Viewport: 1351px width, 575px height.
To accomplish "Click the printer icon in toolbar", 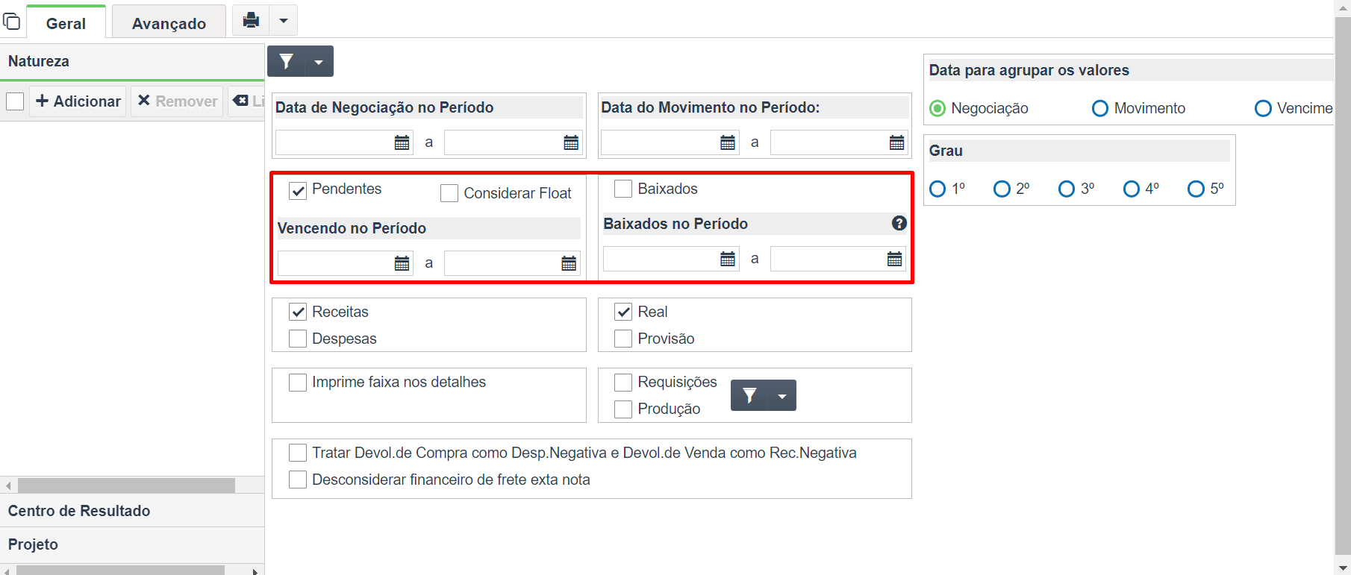I will [x=251, y=20].
